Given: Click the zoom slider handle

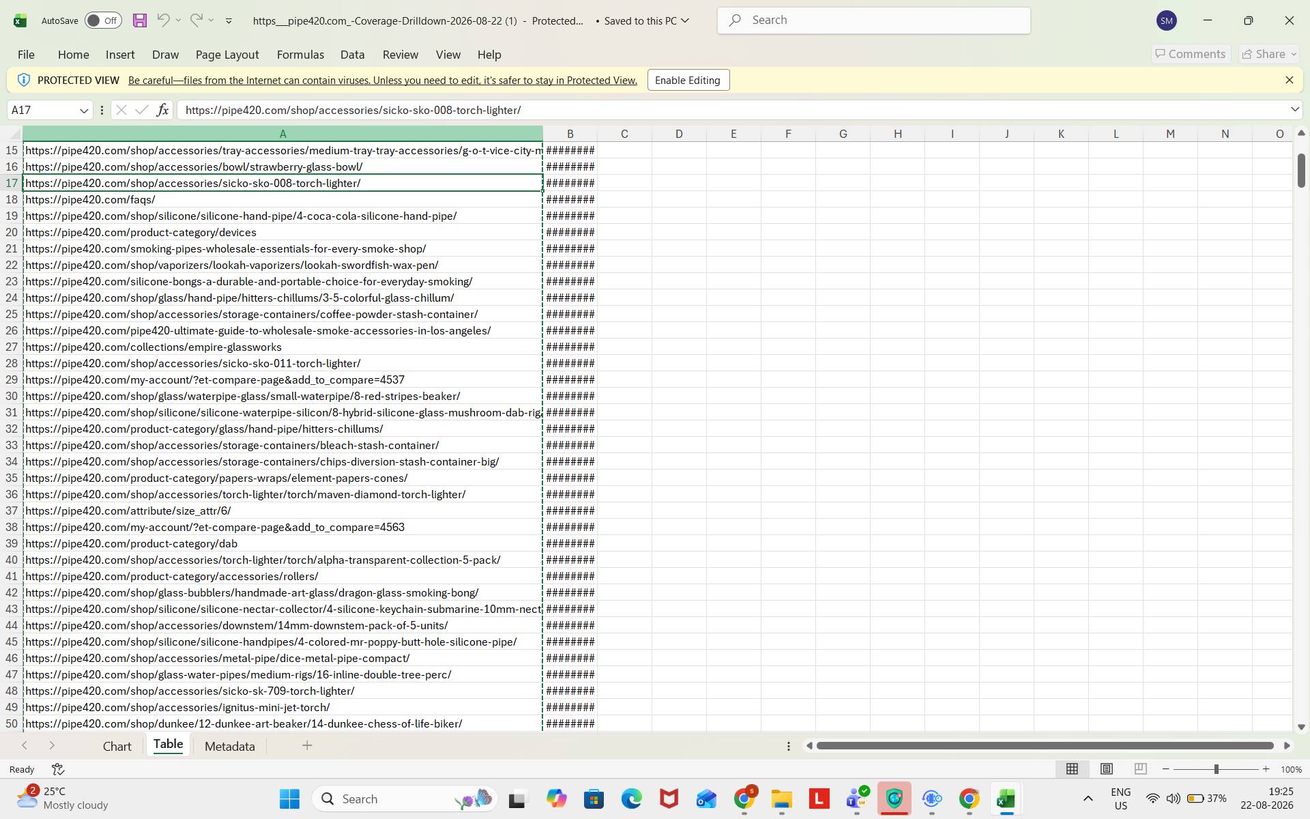Looking at the screenshot, I should click(1216, 769).
